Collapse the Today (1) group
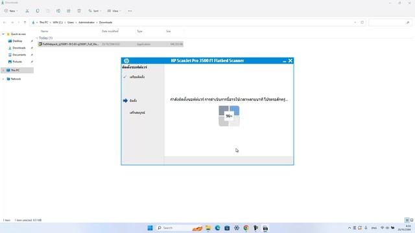Screen dimensions: 415x233 click(x=37, y=38)
